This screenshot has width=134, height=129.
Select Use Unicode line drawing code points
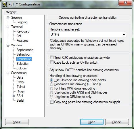tap(51, 80)
